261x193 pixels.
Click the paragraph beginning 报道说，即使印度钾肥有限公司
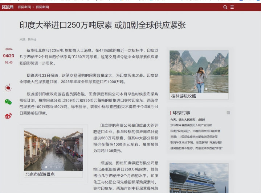126,176
